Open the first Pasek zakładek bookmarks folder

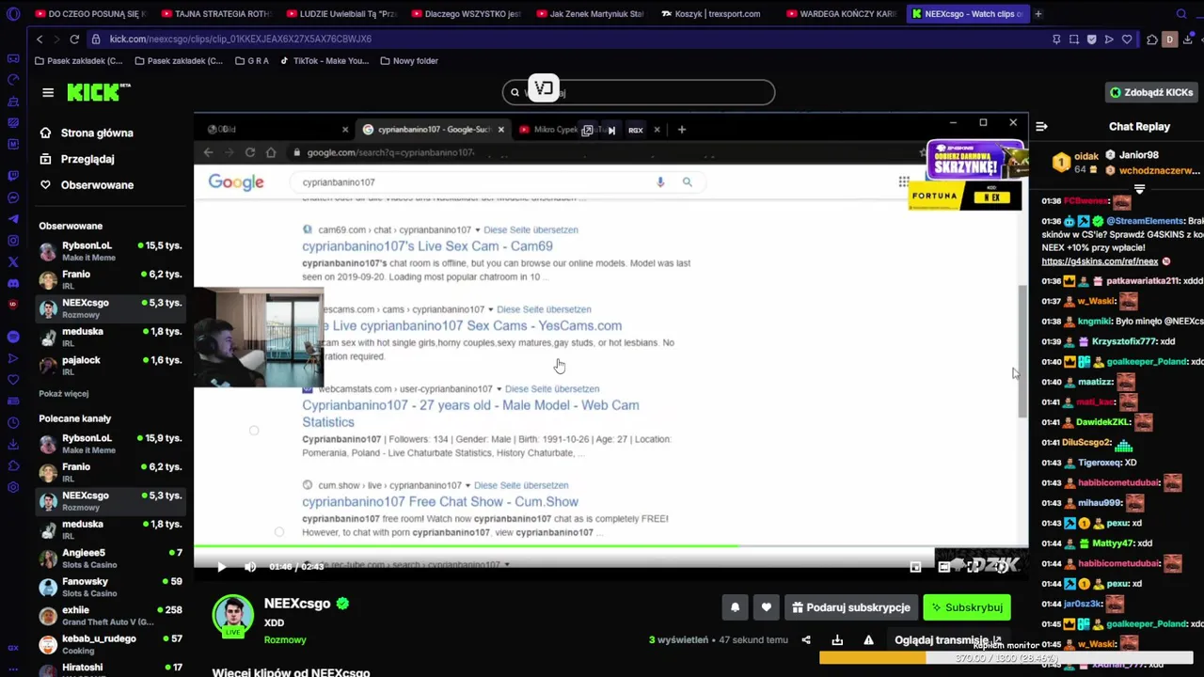[78, 61]
